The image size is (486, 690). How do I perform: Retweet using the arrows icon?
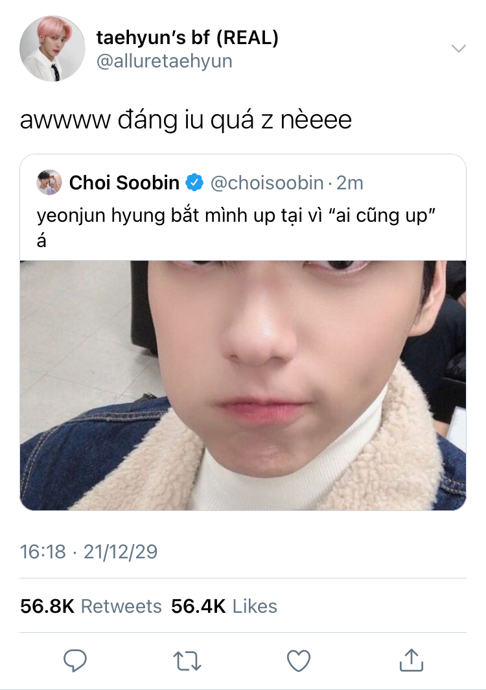(x=187, y=661)
